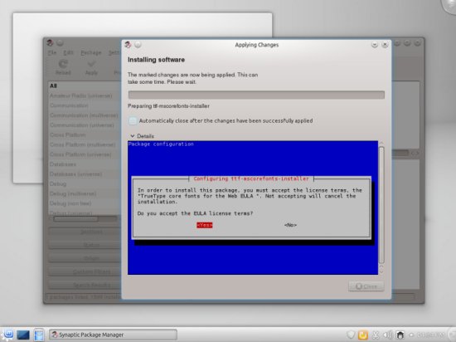The image size is (456, 342).
Task: Click the Applying Changes dialog window menu icon
Action: click(128, 45)
